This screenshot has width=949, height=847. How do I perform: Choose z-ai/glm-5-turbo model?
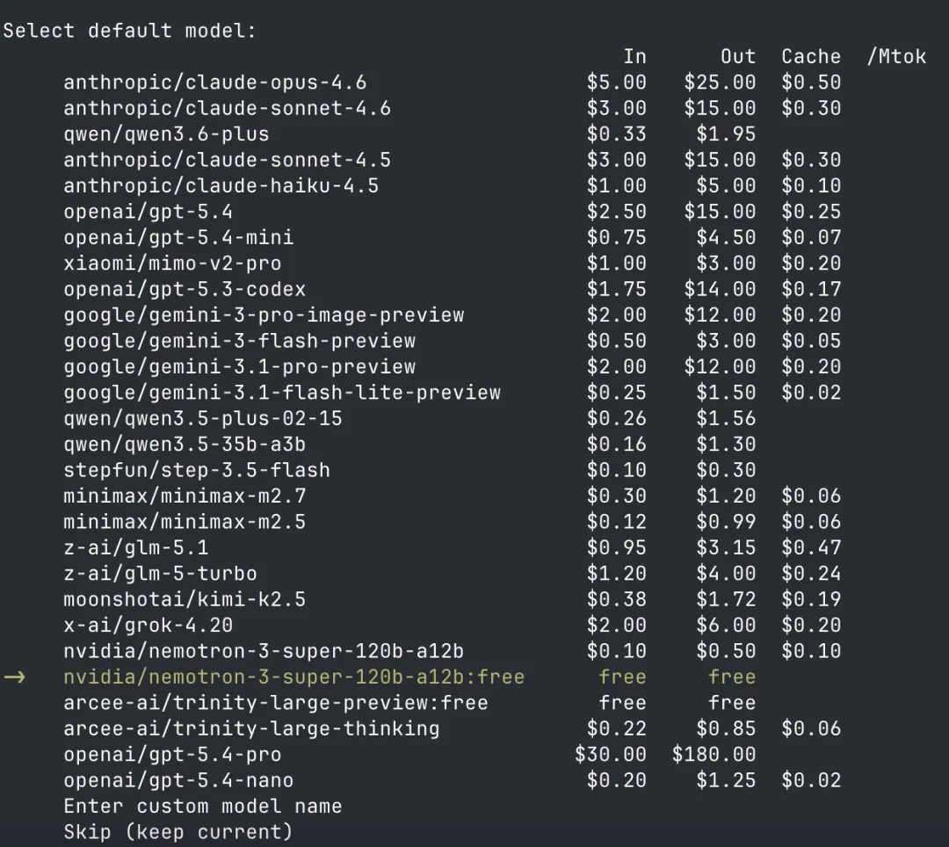[x=161, y=574]
